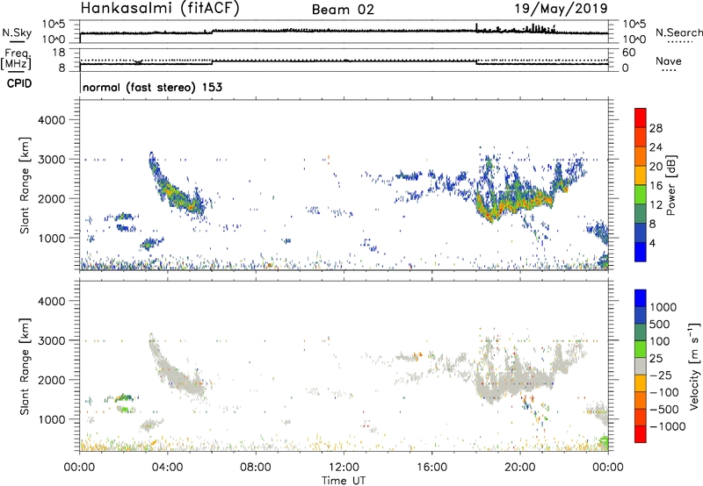Viewport: 703px width, 486px height.
Task: Click the Power [dB] colorbar label
Action: click(x=670, y=185)
